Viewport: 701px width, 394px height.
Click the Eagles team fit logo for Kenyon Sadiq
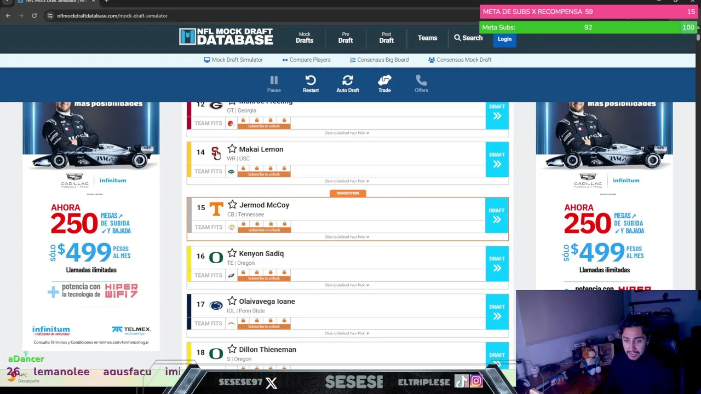click(x=231, y=275)
